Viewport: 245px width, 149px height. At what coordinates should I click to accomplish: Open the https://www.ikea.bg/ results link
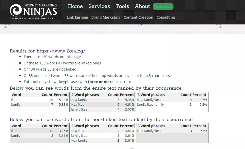click(x=61, y=51)
